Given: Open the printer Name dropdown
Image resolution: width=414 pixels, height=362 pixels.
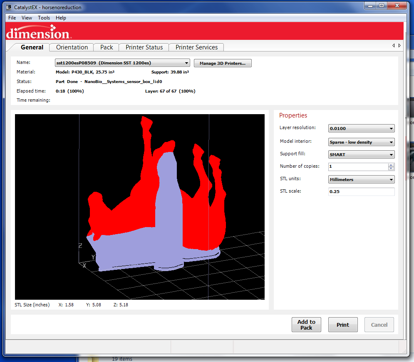Looking at the screenshot, I should [122, 63].
